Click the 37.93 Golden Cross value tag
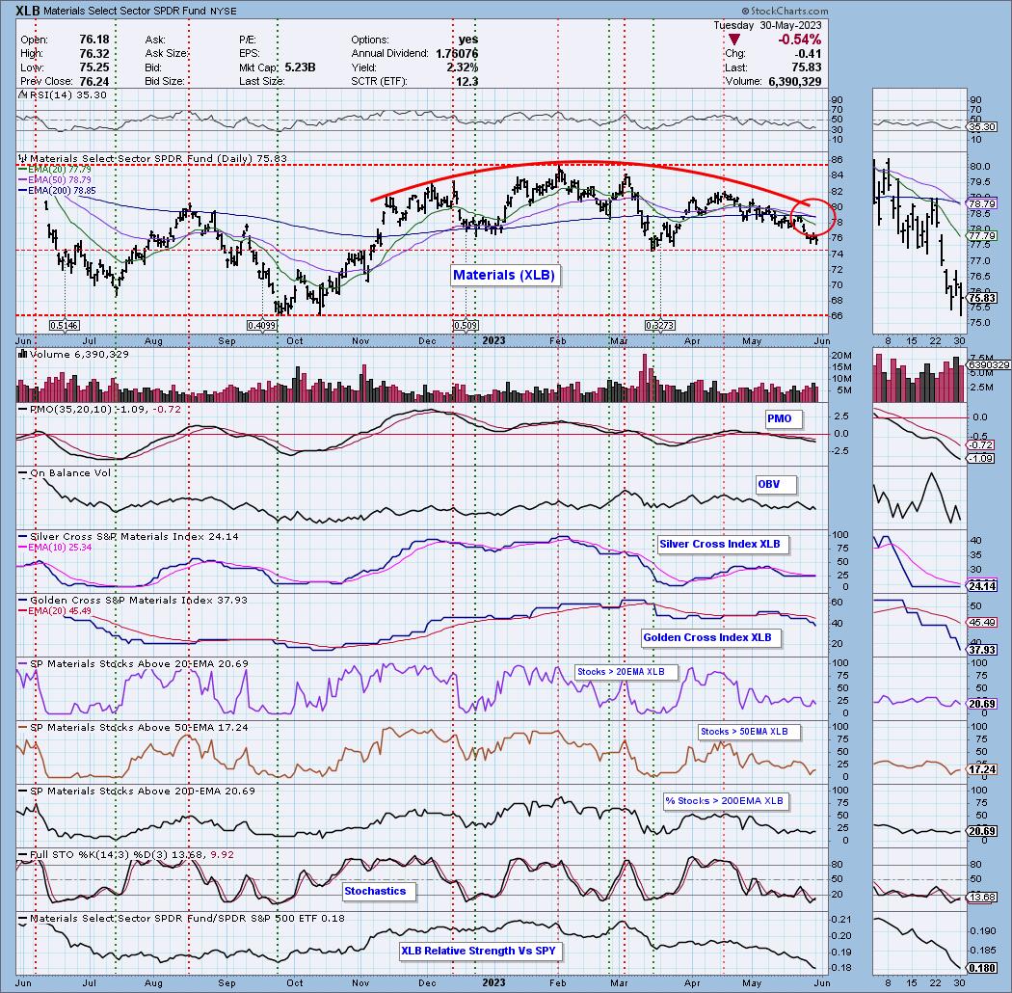The image size is (1012, 993). tap(982, 650)
